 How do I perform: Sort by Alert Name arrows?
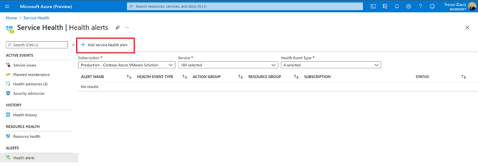(129, 77)
